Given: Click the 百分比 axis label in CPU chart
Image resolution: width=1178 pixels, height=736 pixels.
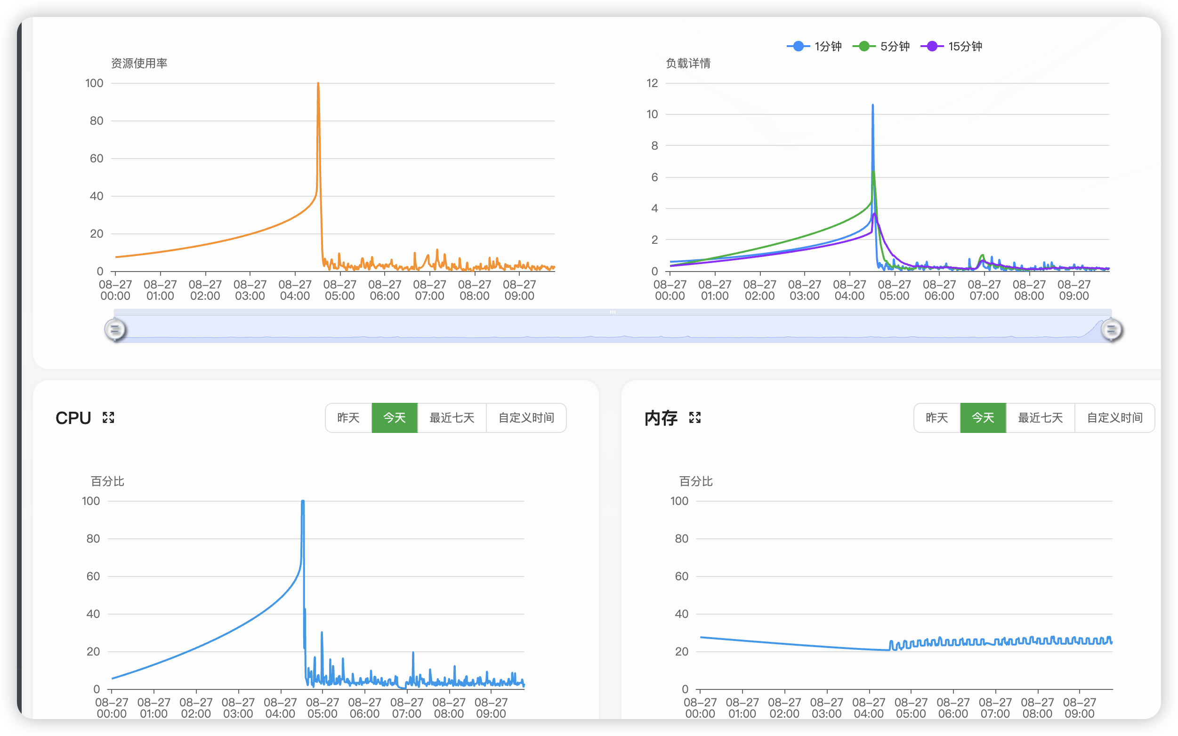Looking at the screenshot, I should (107, 481).
